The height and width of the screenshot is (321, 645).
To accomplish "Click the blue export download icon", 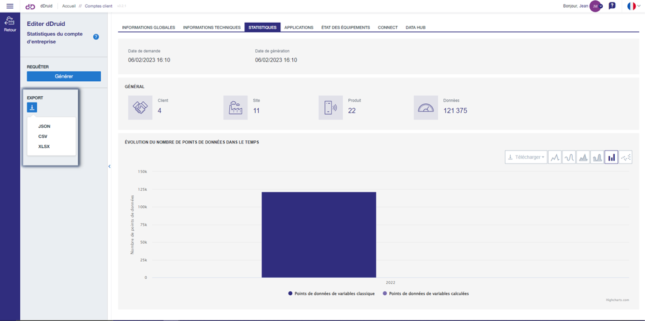I will 32,108.
